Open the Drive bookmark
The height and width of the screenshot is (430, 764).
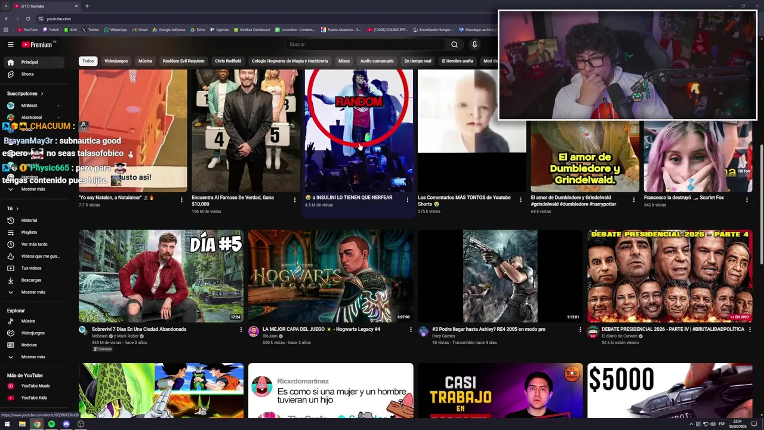click(x=197, y=30)
